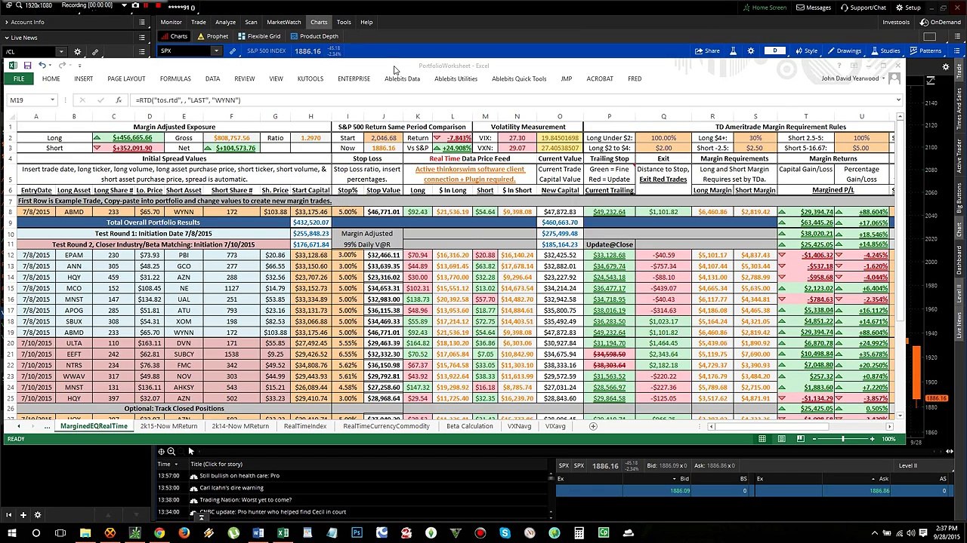Click the OnDemand button

pyautogui.click(x=941, y=22)
